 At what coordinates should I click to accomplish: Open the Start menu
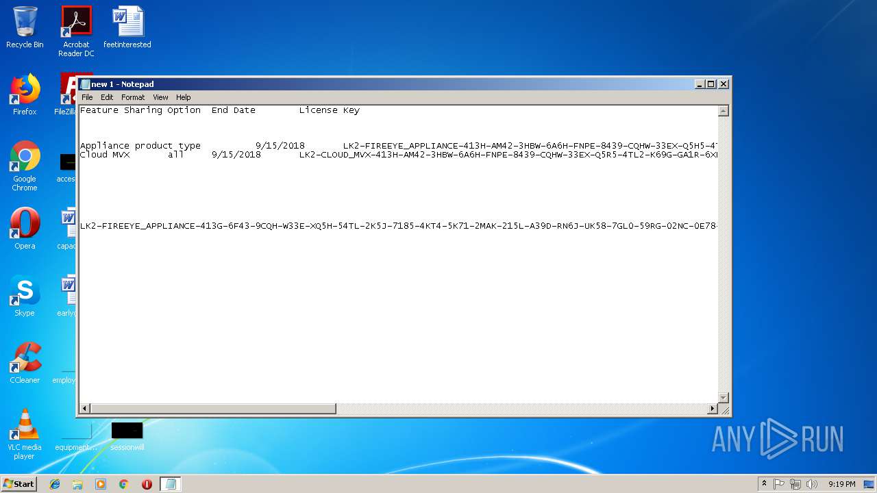coord(19,483)
